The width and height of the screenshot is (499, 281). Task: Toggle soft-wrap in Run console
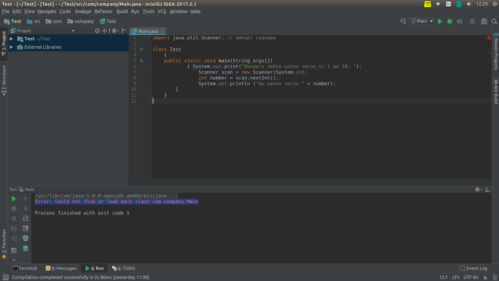[26, 218]
